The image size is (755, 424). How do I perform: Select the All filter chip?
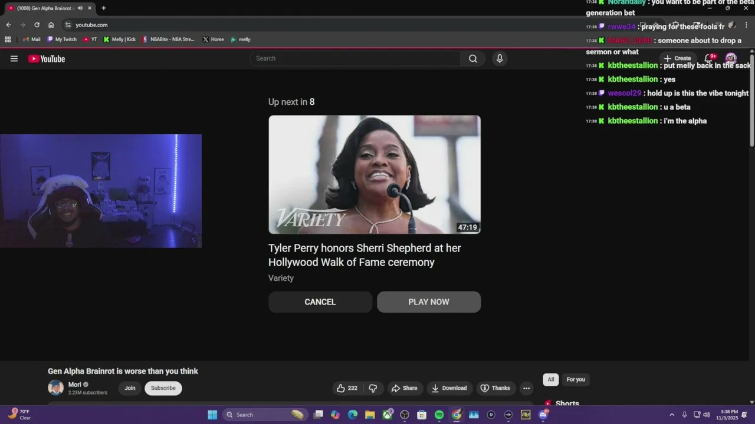[x=551, y=379]
